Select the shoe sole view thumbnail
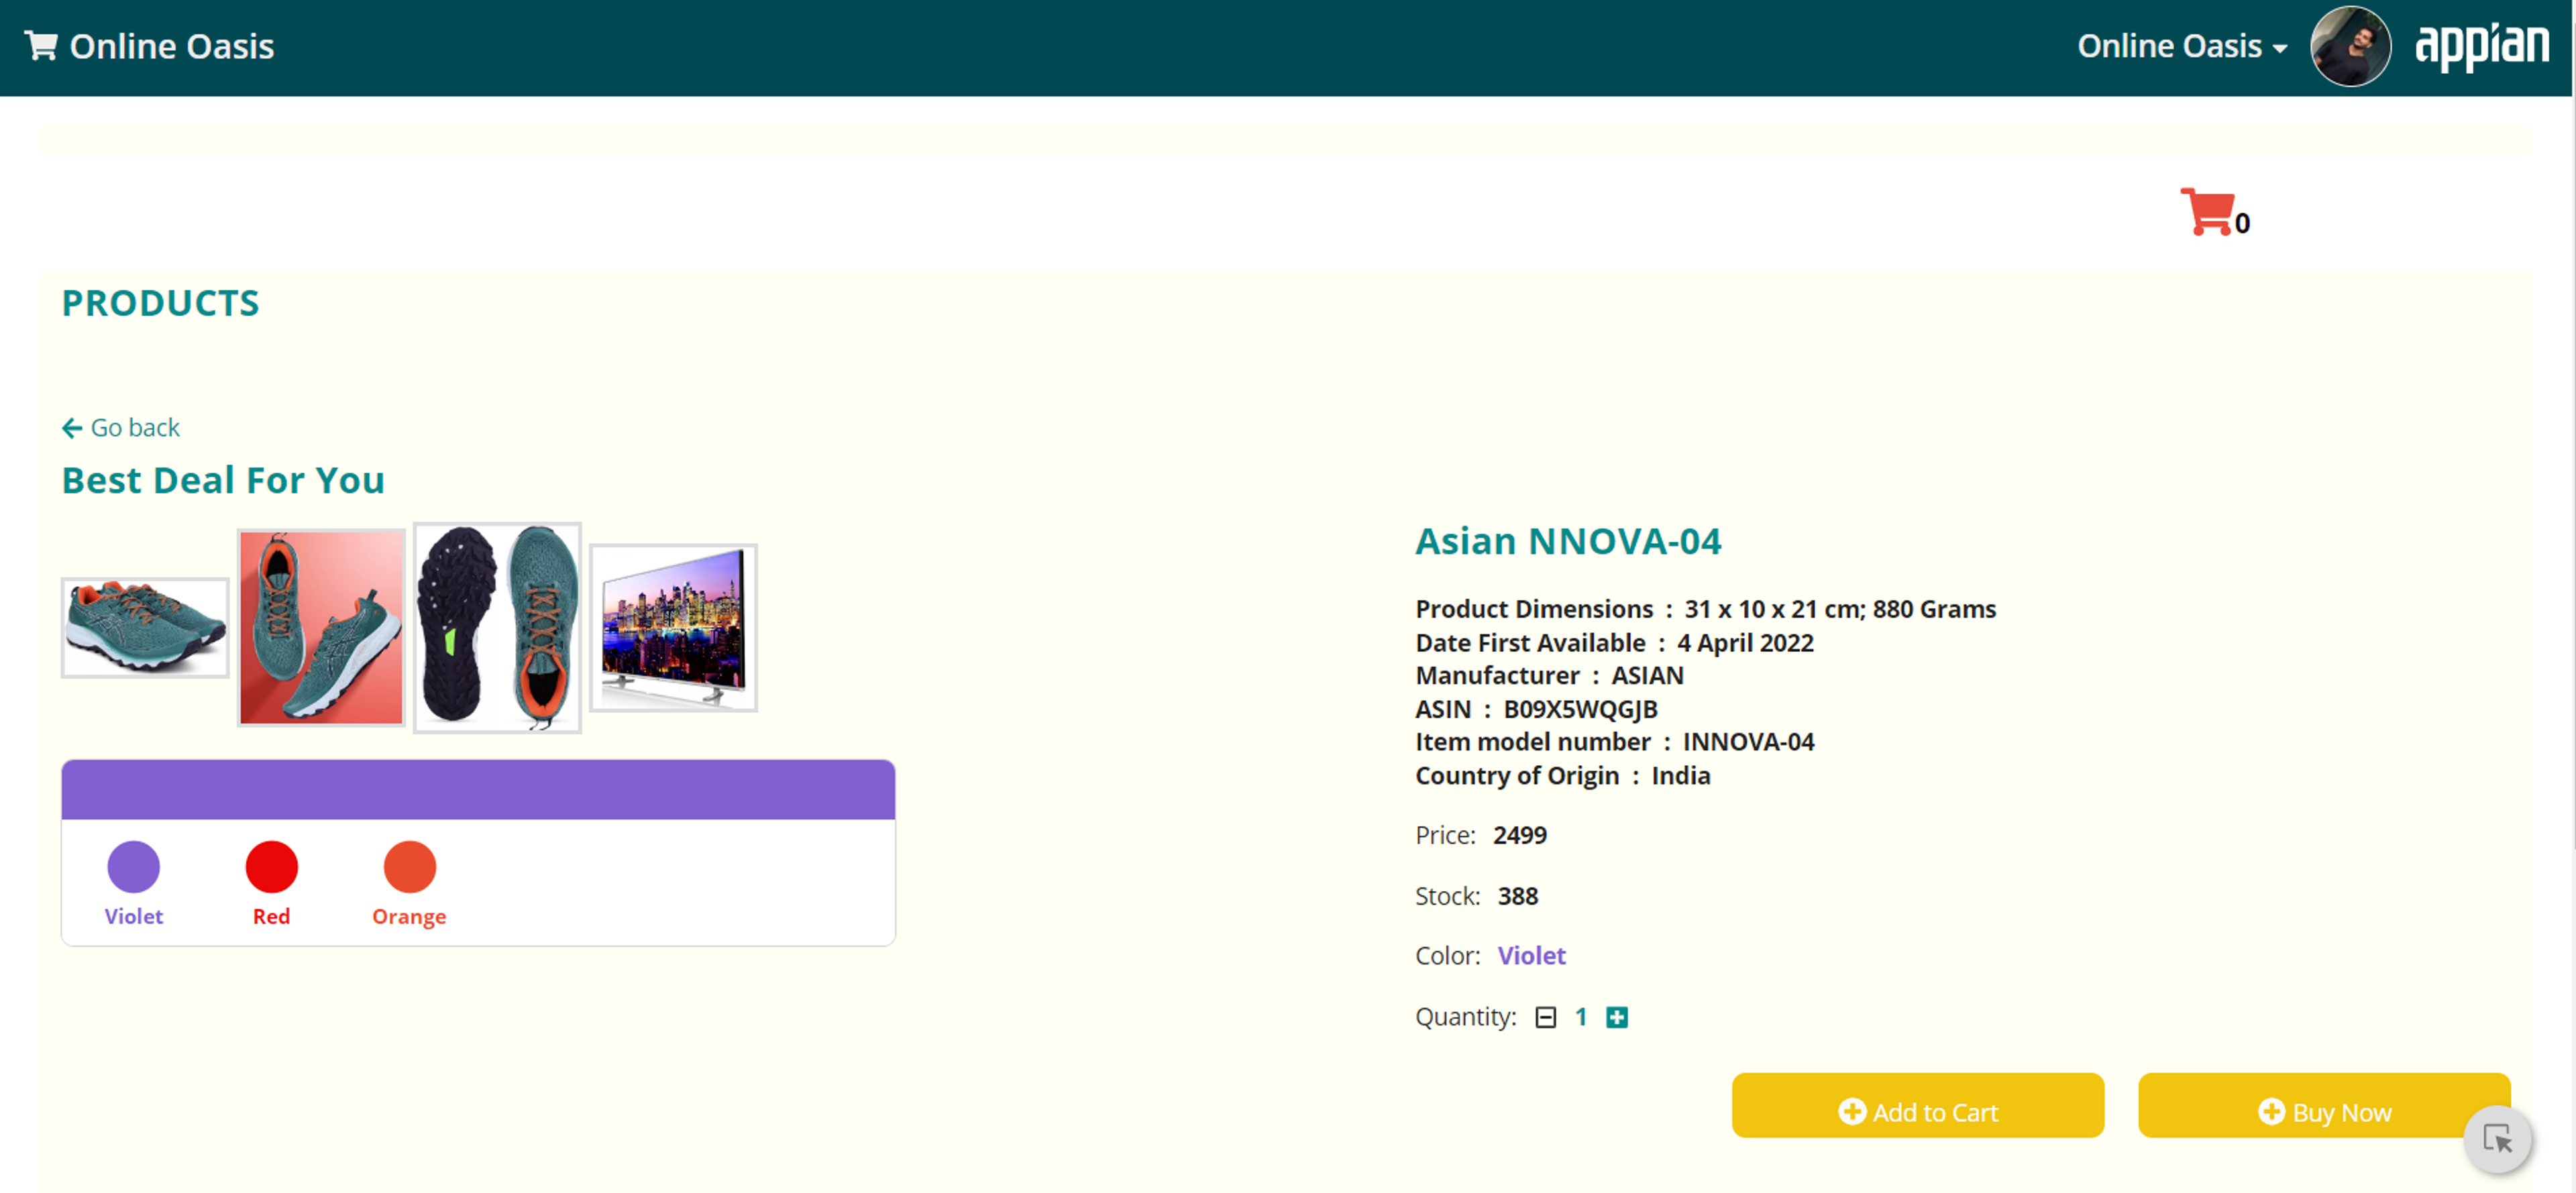2576x1193 pixels. (x=497, y=627)
